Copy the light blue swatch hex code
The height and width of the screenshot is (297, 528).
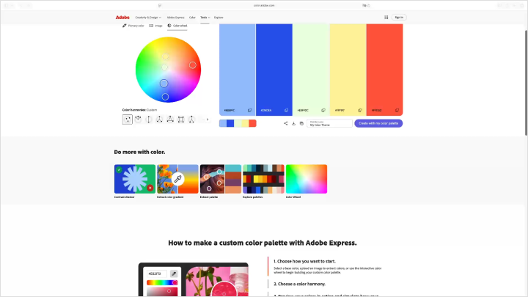click(x=249, y=110)
